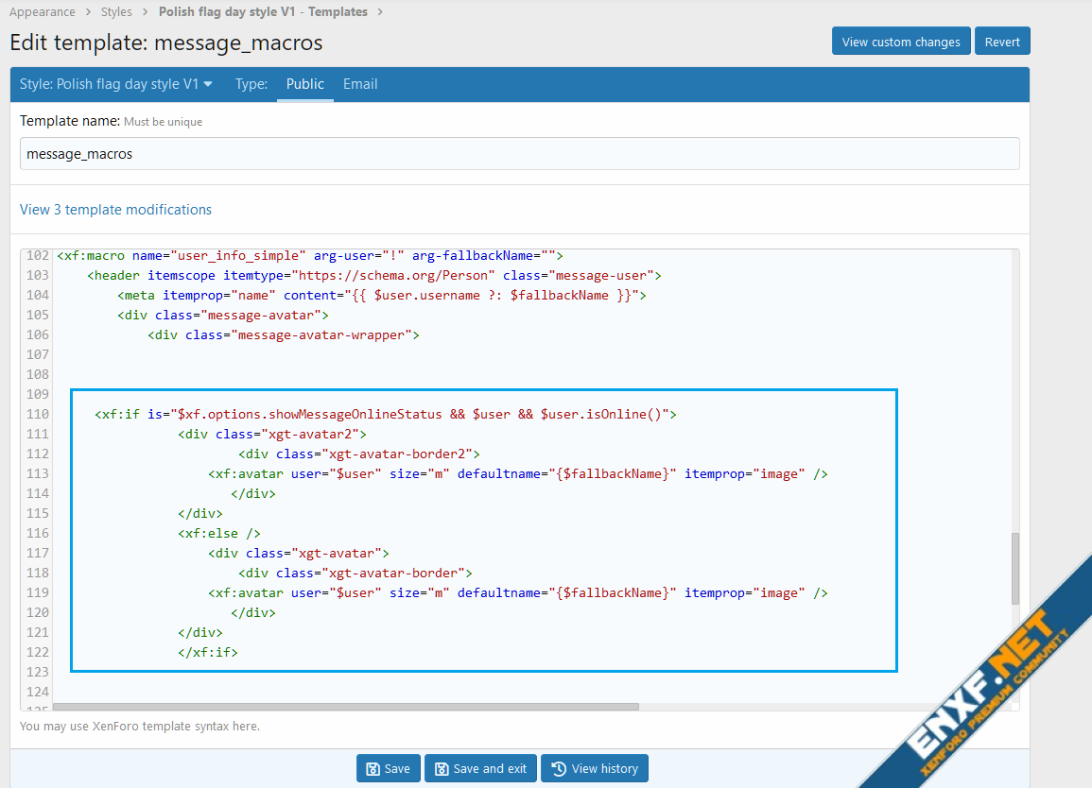The height and width of the screenshot is (788, 1092).
Task: Switch to the Email type tab
Action: (360, 84)
